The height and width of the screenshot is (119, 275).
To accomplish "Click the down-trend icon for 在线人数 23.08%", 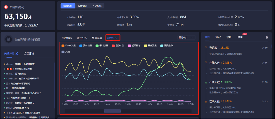I will 206,63.
